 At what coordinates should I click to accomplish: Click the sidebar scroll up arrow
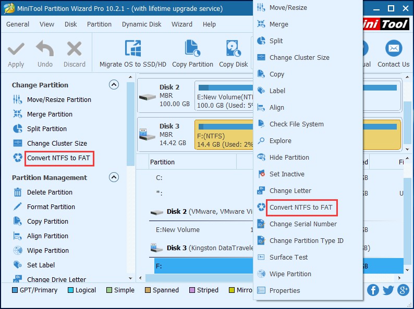pos(130,77)
